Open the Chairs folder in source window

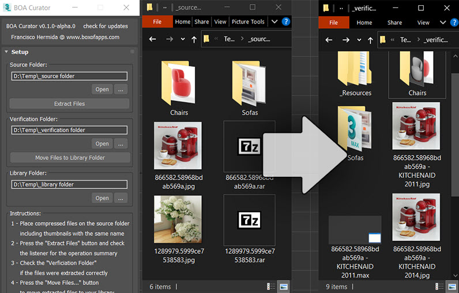coord(178,88)
